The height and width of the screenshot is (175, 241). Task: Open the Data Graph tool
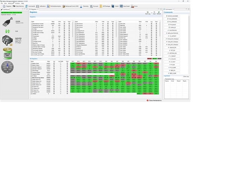125,6
